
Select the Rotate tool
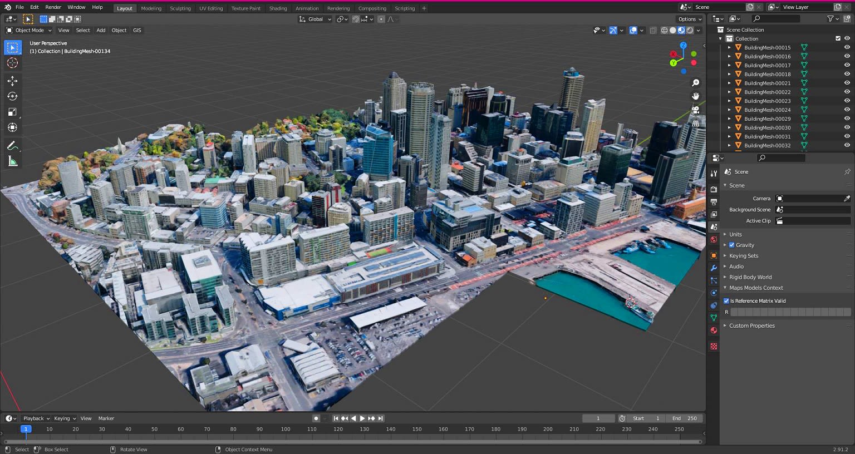[12, 96]
